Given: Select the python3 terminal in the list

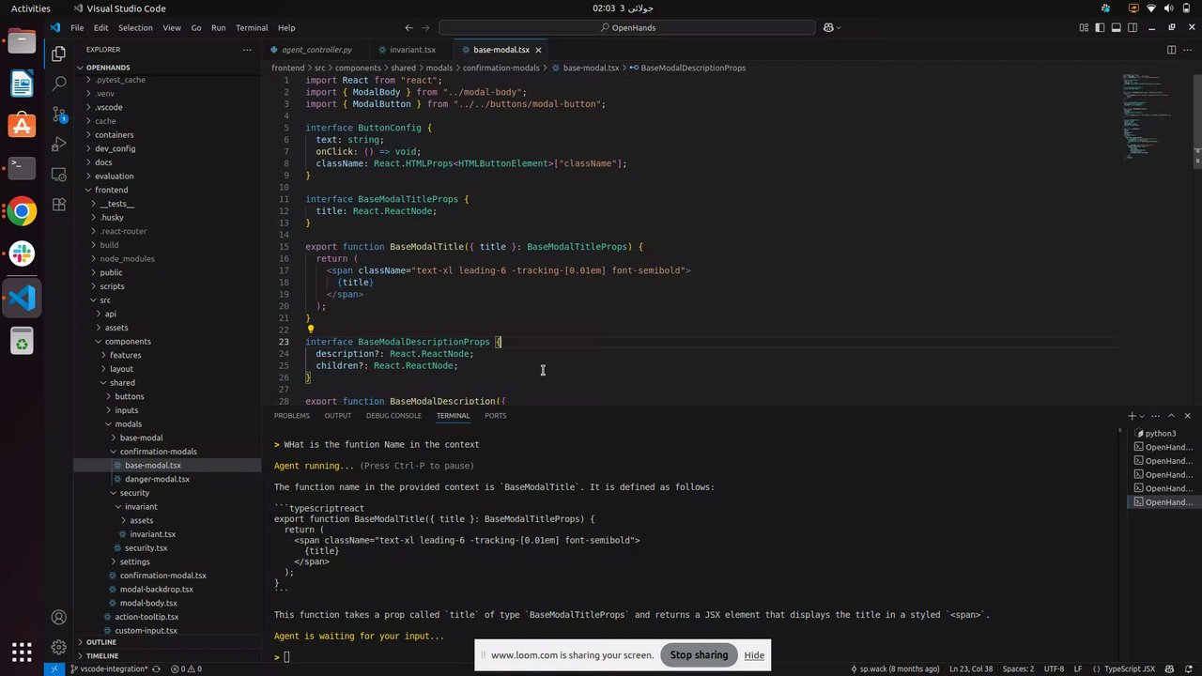Looking at the screenshot, I should click(1161, 434).
